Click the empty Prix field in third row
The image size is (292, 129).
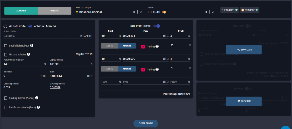pos(146,82)
